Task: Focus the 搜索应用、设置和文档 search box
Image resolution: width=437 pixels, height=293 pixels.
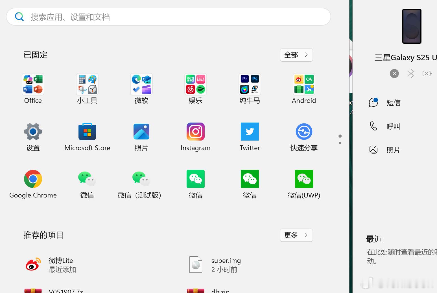Action: [x=169, y=17]
